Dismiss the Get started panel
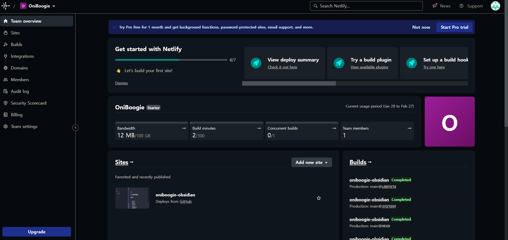This screenshot has width=508, height=240. [x=121, y=83]
